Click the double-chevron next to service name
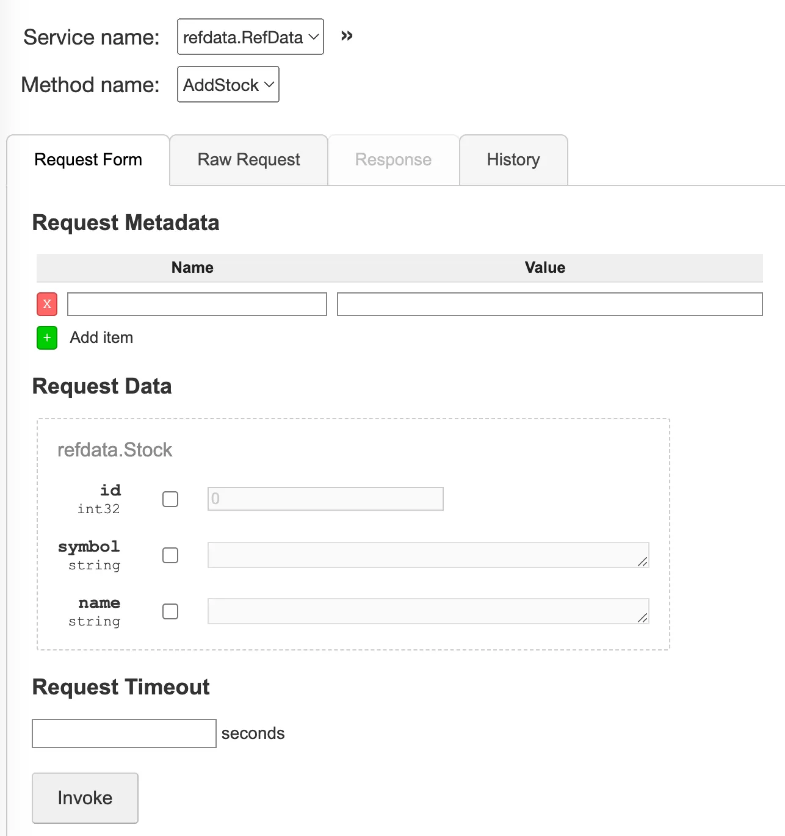Viewport: 785px width, 836px height. click(x=347, y=36)
